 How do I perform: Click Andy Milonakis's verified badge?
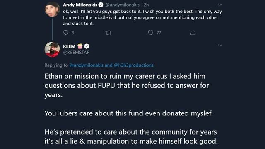pos(101,5)
